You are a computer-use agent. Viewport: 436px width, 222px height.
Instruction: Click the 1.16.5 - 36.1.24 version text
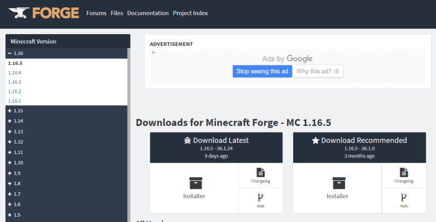pyautogui.click(x=216, y=148)
